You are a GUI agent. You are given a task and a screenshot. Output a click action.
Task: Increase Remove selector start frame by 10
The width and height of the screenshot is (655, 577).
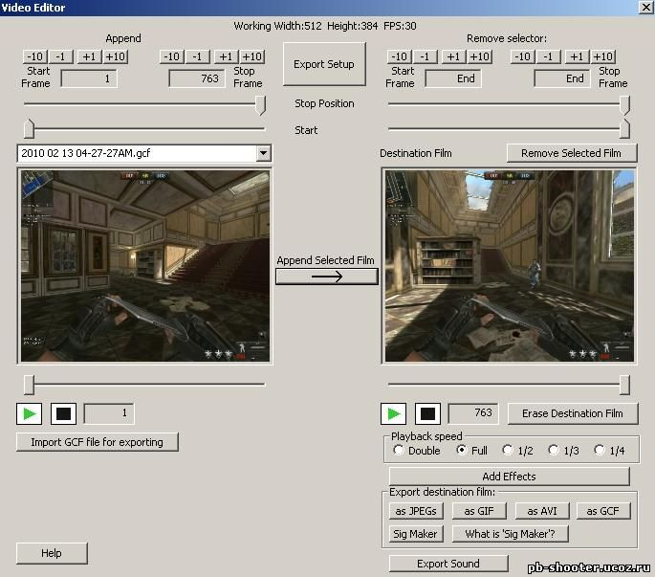coord(480,56)
